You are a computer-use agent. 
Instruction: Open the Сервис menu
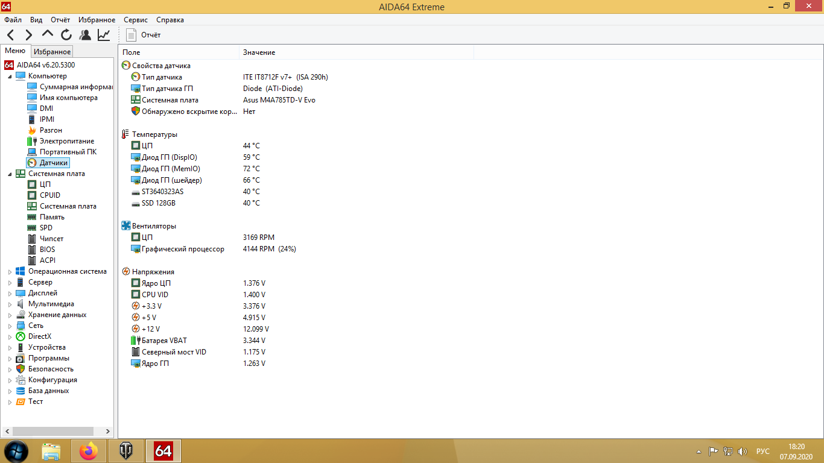click(x=136, y=20)
